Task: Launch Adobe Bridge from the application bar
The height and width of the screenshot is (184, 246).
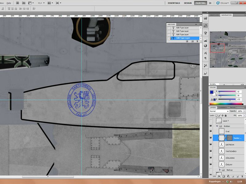Action: coord(18,3)
